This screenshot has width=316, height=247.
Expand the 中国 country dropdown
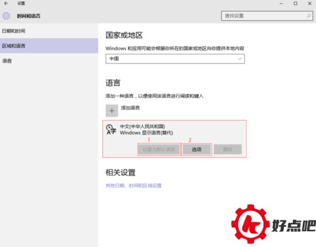[175, 59]
